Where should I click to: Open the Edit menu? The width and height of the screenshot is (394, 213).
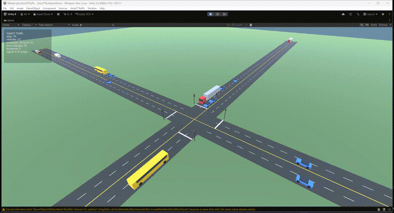pos(11,8)
